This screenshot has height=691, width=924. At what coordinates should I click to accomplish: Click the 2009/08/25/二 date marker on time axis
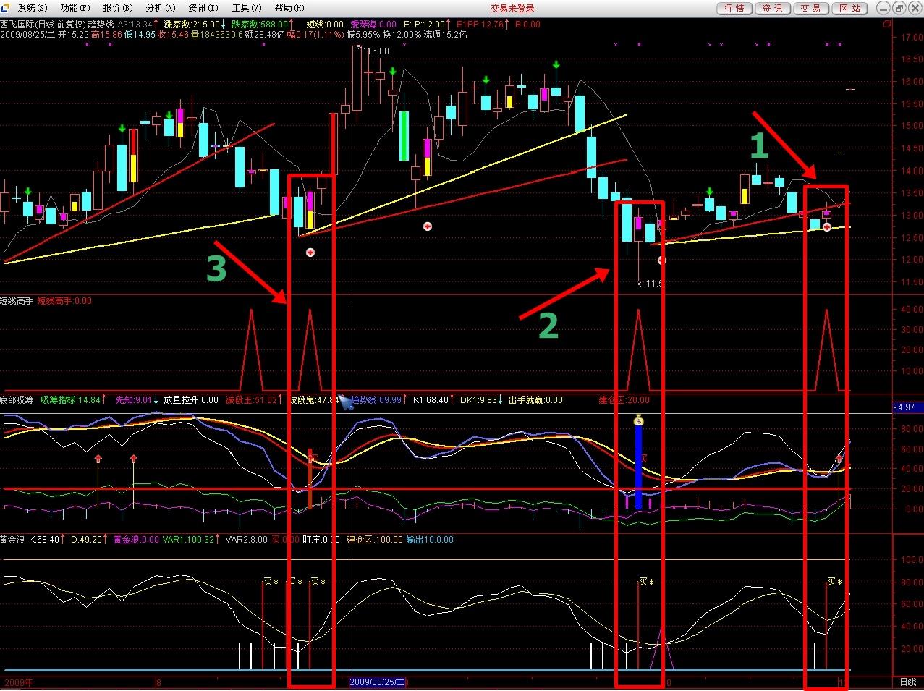point(378,682)
